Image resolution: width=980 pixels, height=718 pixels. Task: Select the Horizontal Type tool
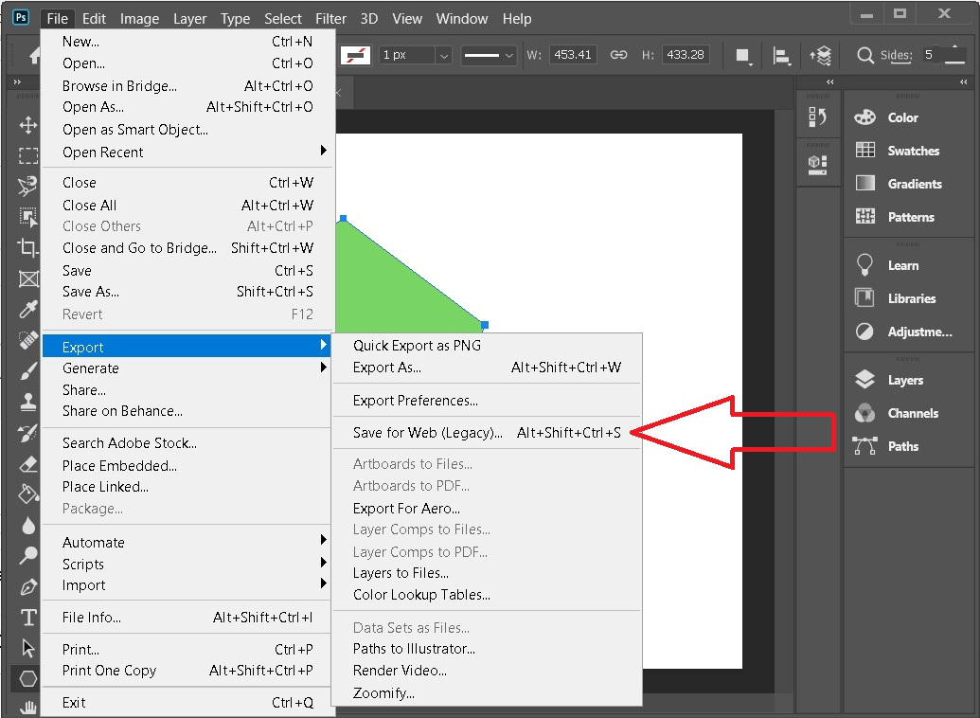(28, 618)
